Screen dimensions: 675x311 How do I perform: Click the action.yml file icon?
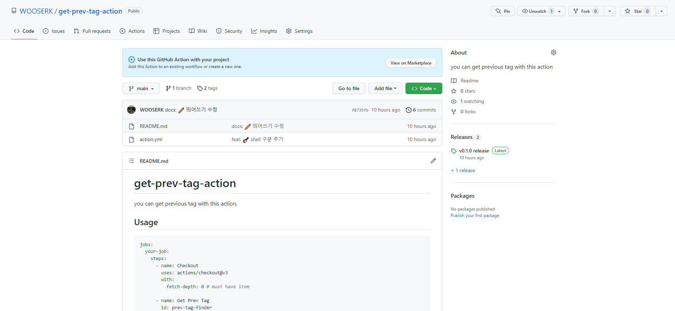pyautogui.click(x=131, y=139)
